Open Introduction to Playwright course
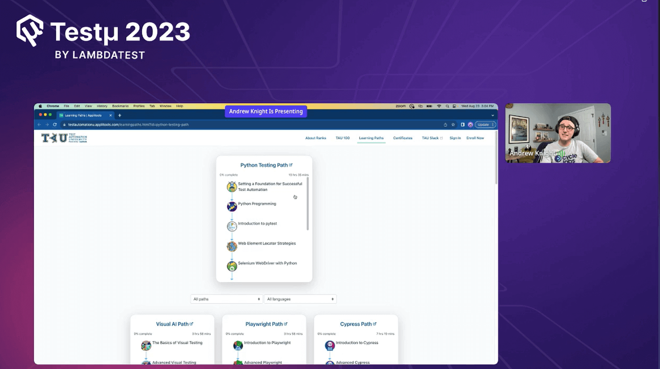Screen dimensions: 660x369 [x=267, y=343]
